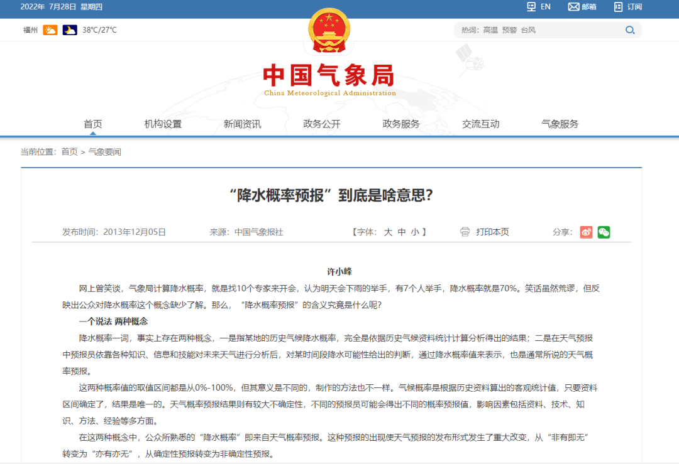This screenshot has height=464, width=679.
Task: Set font size to 中
Action: point(402,232)
